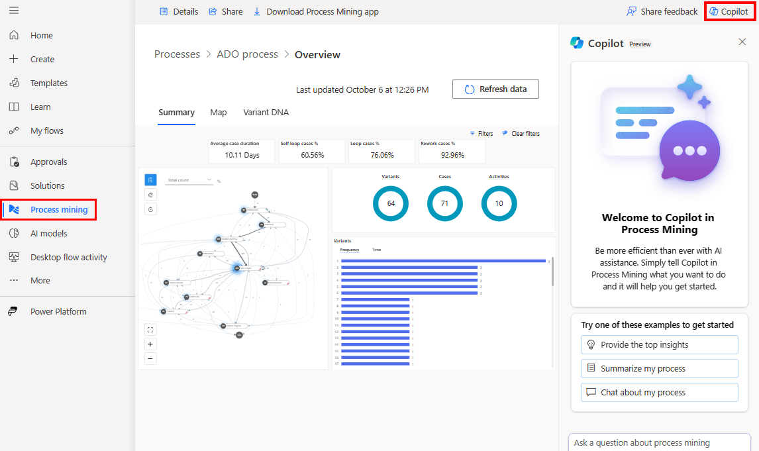Click the Provide the top insights suggestion

(x=659, y=344)
